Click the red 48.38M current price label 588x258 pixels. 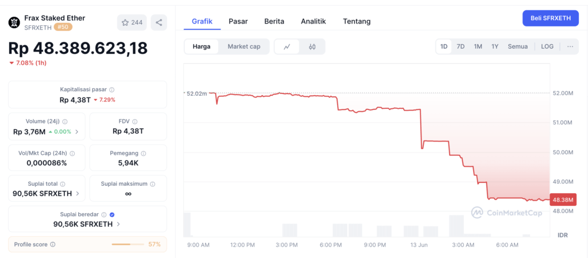tap(563, 200)
